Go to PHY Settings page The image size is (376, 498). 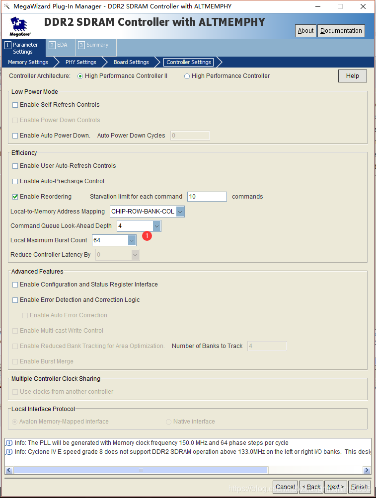coord(81,62)
